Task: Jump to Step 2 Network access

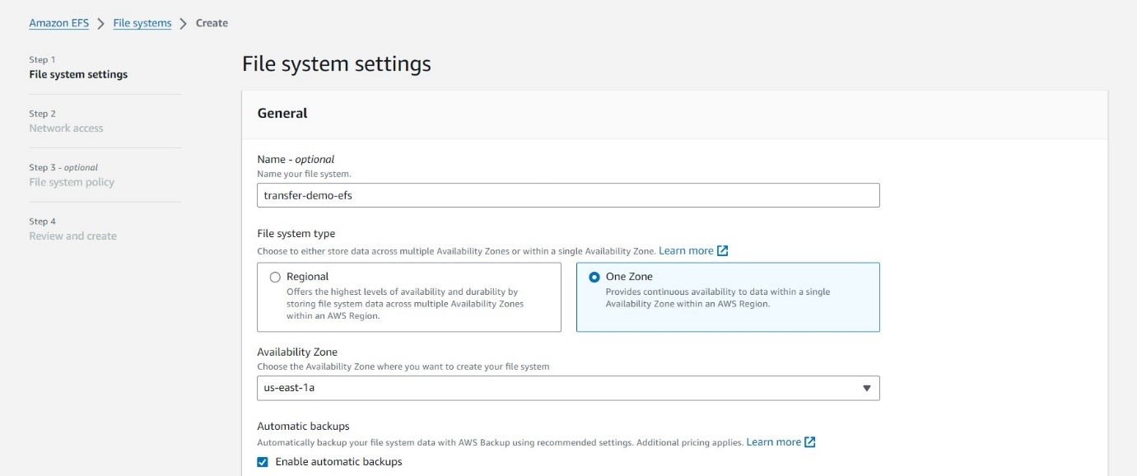Action: (x=66, y=128)
